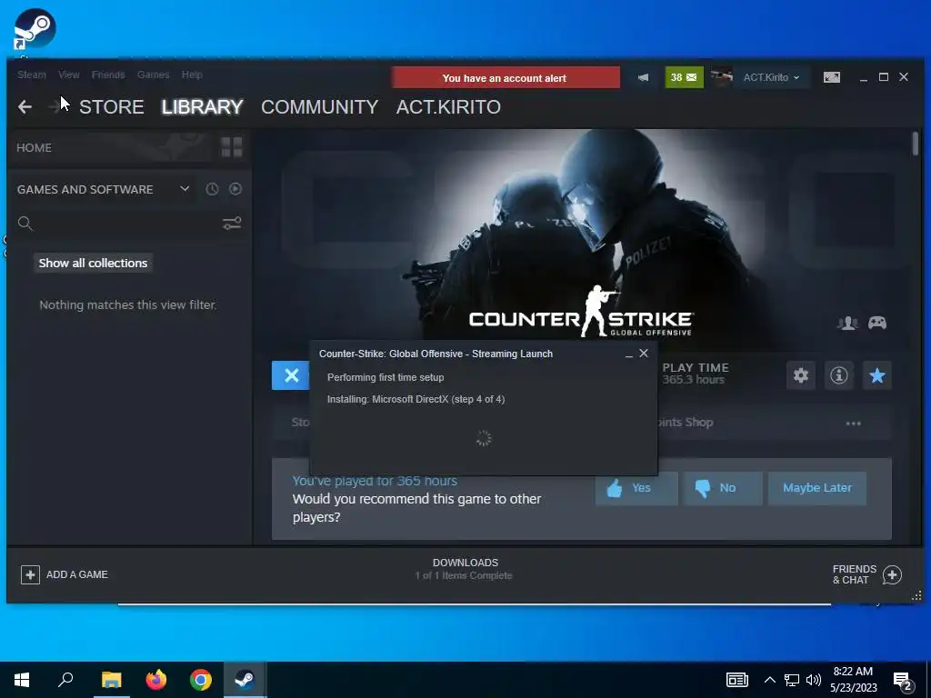
Task: Click the ACT.Kirito avatar picture
Action: 721,78
